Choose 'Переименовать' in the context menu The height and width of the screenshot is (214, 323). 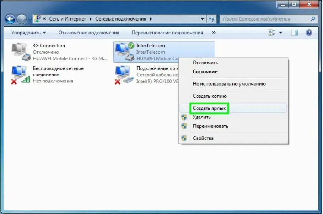tap(233, 126)
